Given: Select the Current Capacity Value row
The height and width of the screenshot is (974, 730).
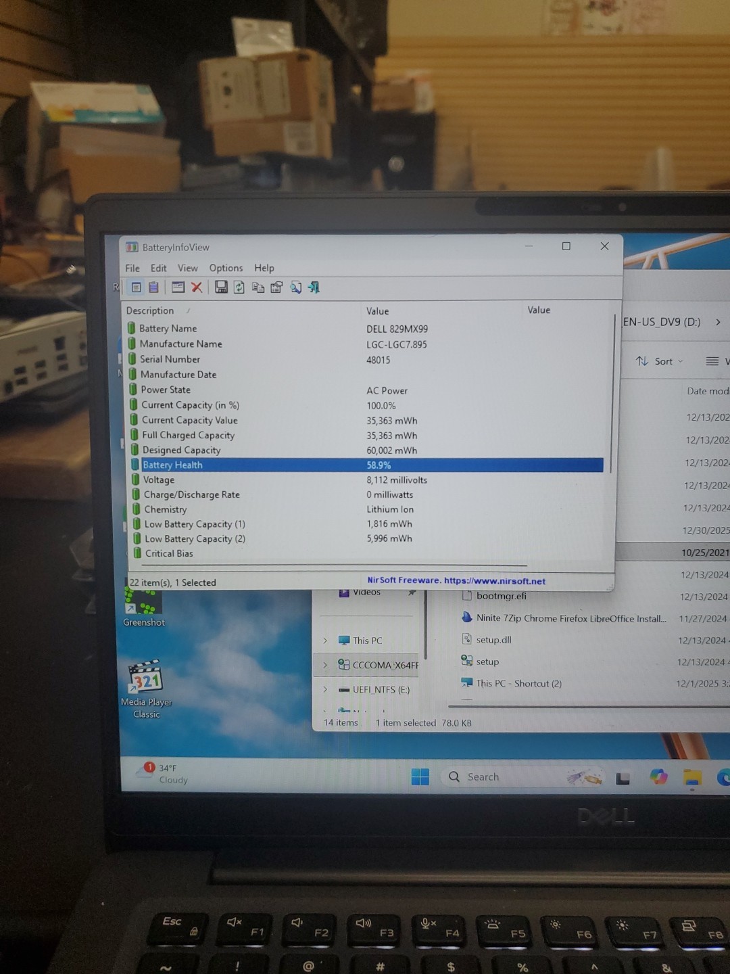Looking at the screenshot, I should [x=366, y=420].
